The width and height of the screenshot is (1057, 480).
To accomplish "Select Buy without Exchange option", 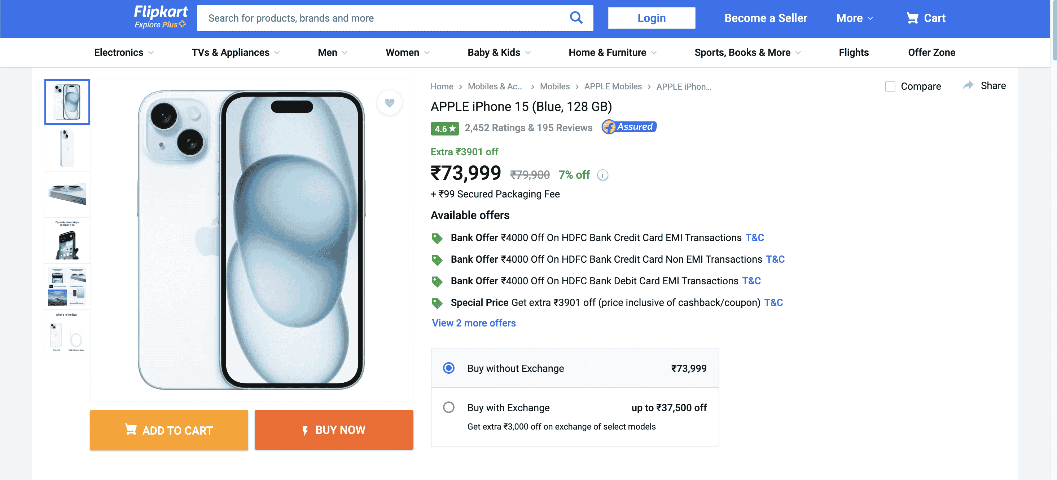I will tap(448, 368).
